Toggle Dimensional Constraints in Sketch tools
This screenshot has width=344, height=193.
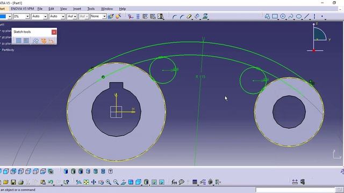pos(51,41)
